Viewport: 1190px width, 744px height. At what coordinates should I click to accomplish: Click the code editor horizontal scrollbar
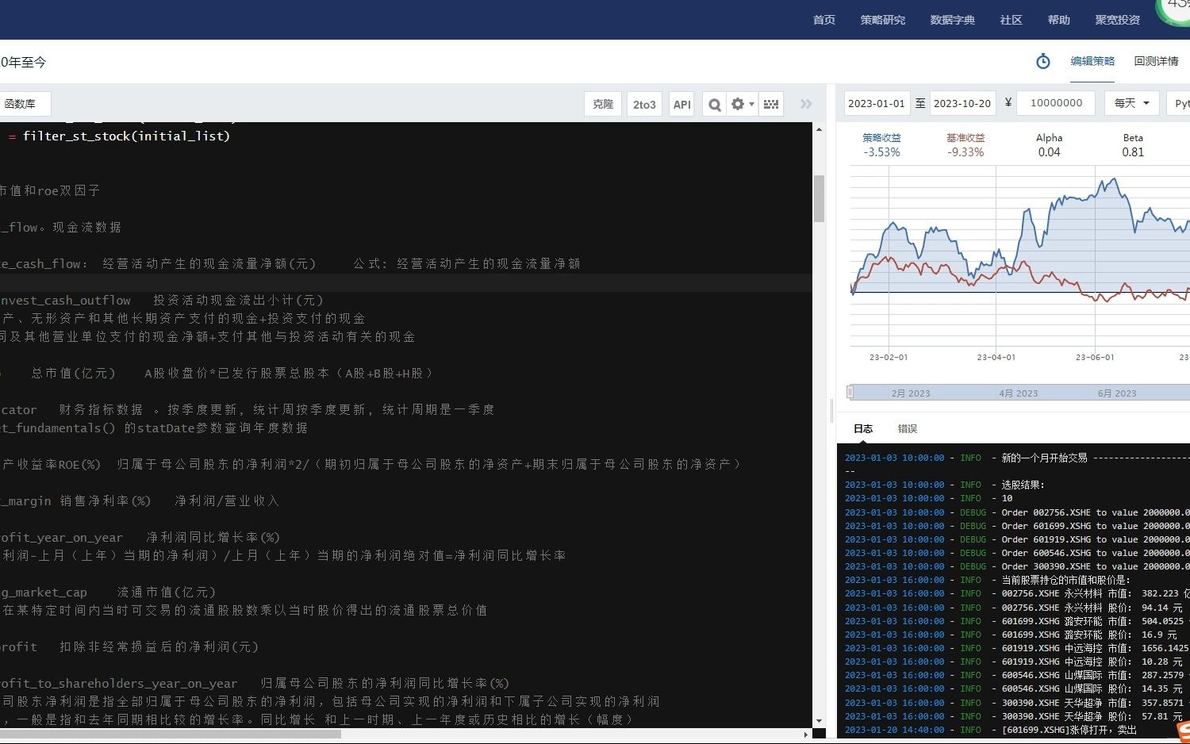coord(171,734)
